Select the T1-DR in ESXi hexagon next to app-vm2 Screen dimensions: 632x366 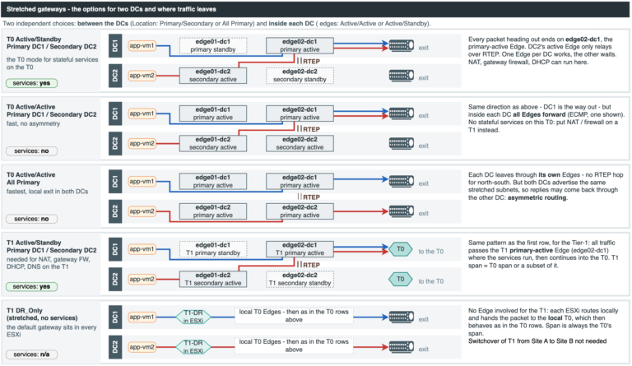(193, 347)
